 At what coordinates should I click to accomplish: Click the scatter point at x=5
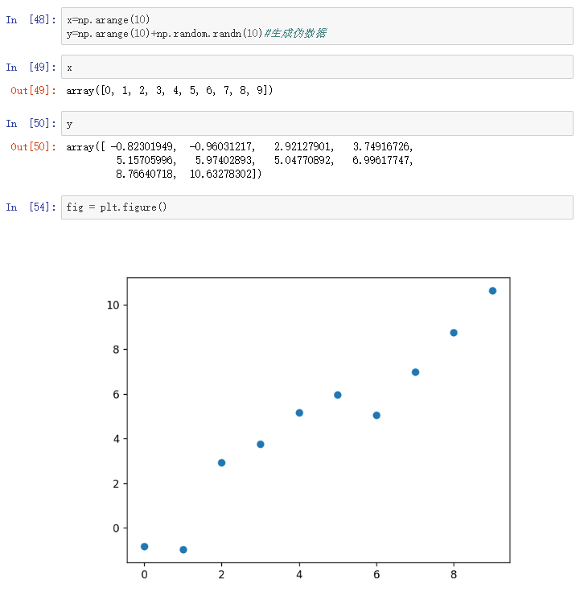point(338,395)
